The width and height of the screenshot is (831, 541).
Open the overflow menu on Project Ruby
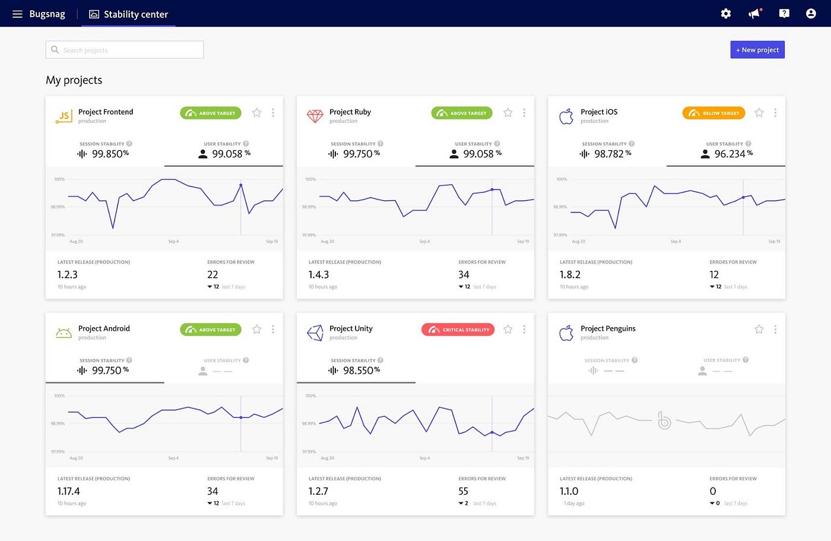click(524, 112)
